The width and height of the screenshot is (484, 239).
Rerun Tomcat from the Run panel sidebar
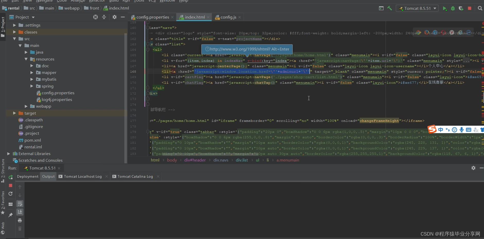[11, 177]
